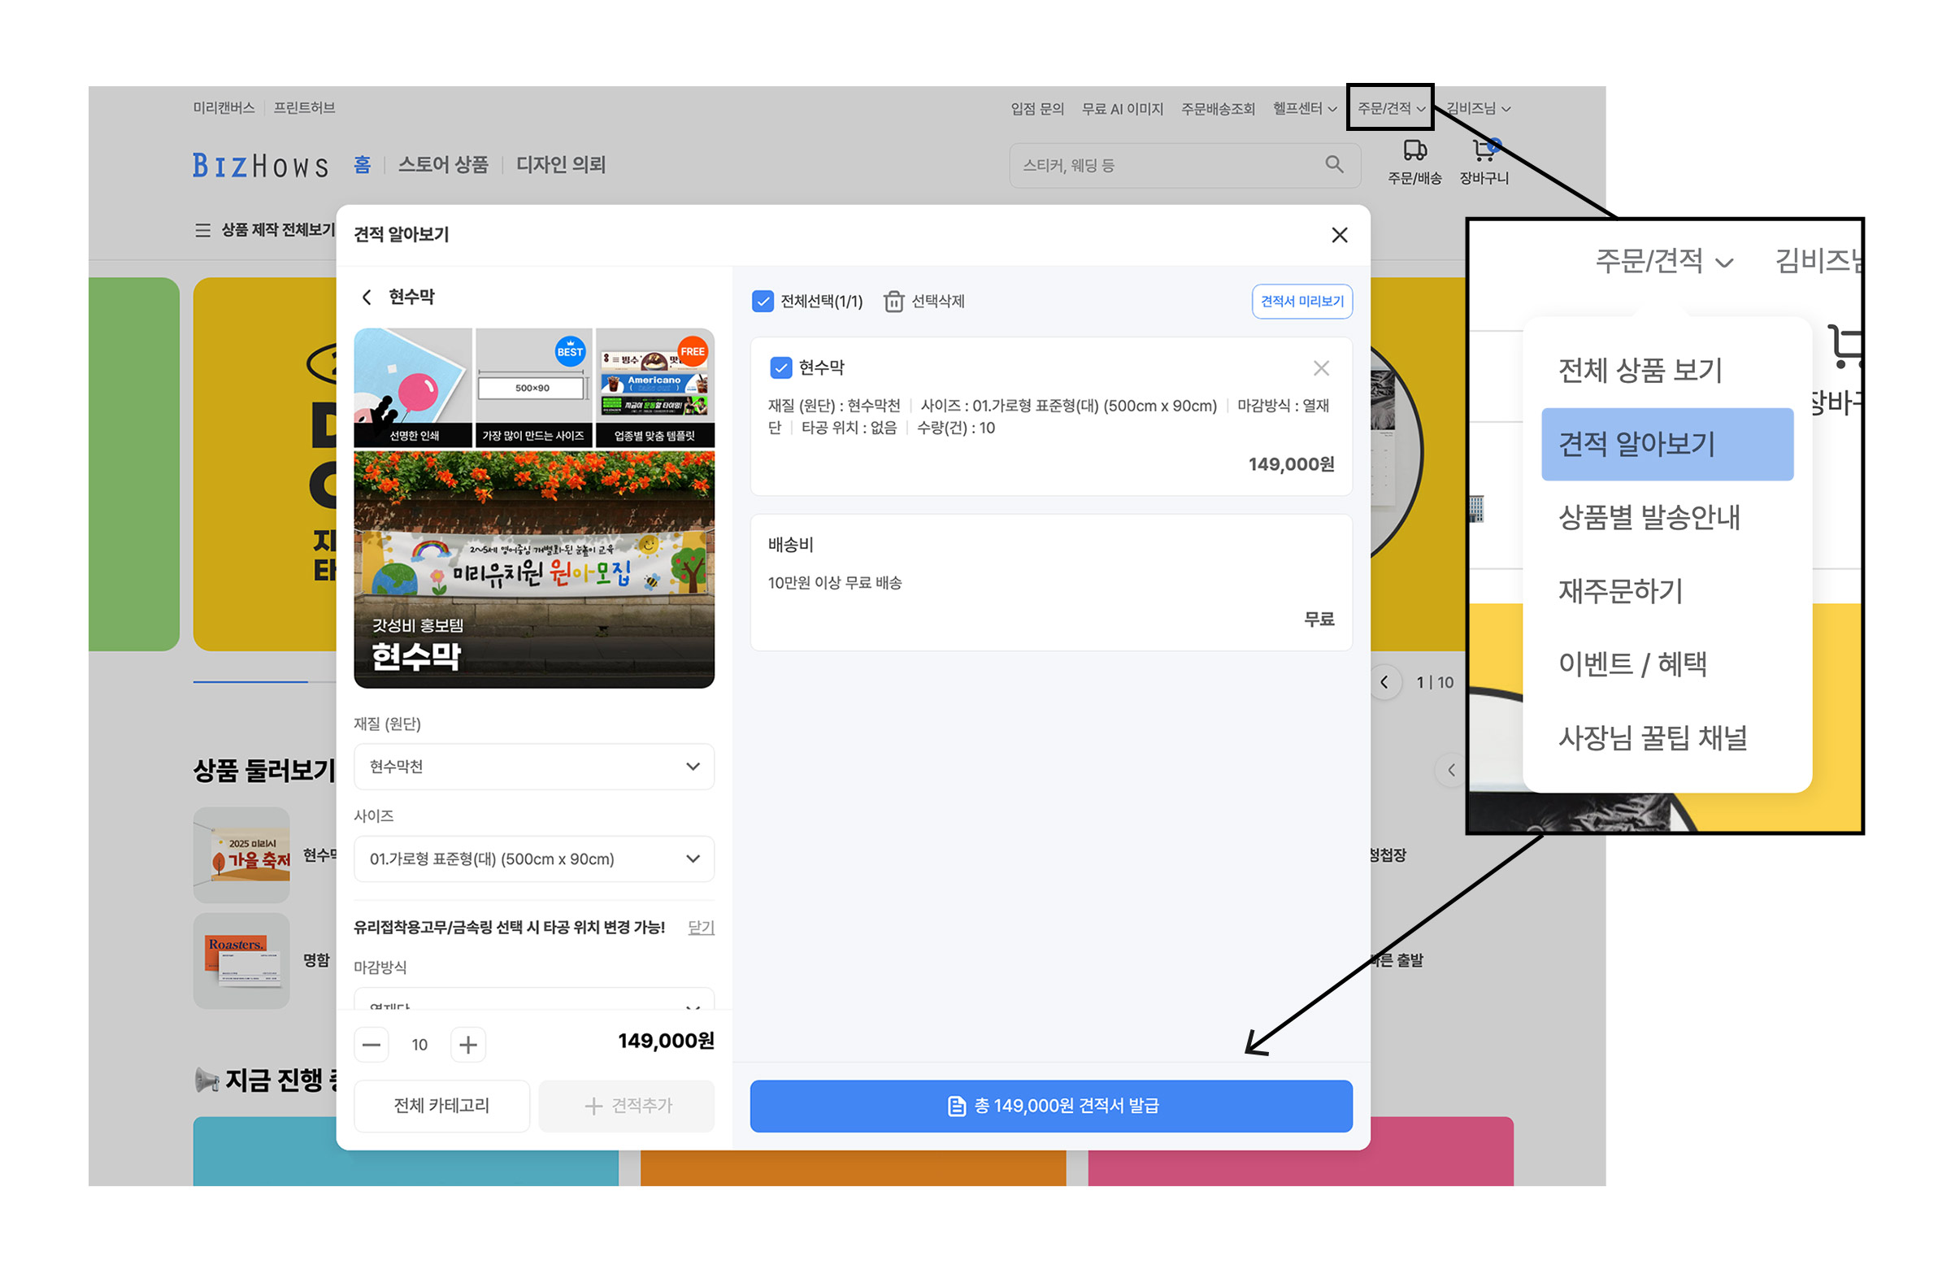Screen dimensions: 1951x1261
Task: Click the 견적서 미리보기 button
Action: [1301, 302]
